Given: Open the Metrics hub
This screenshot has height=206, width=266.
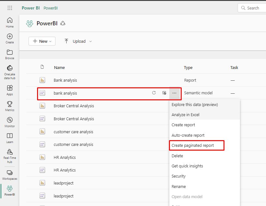Looking at the screenshot, I should pos(10,106).
